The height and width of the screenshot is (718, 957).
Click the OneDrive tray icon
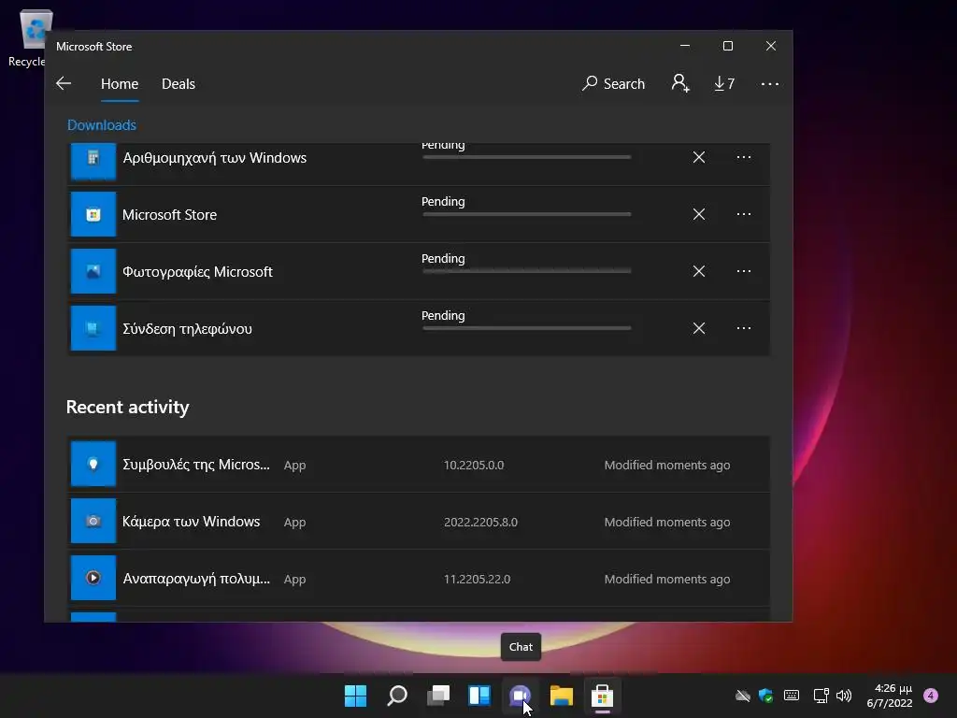click(x=743, y=696)
